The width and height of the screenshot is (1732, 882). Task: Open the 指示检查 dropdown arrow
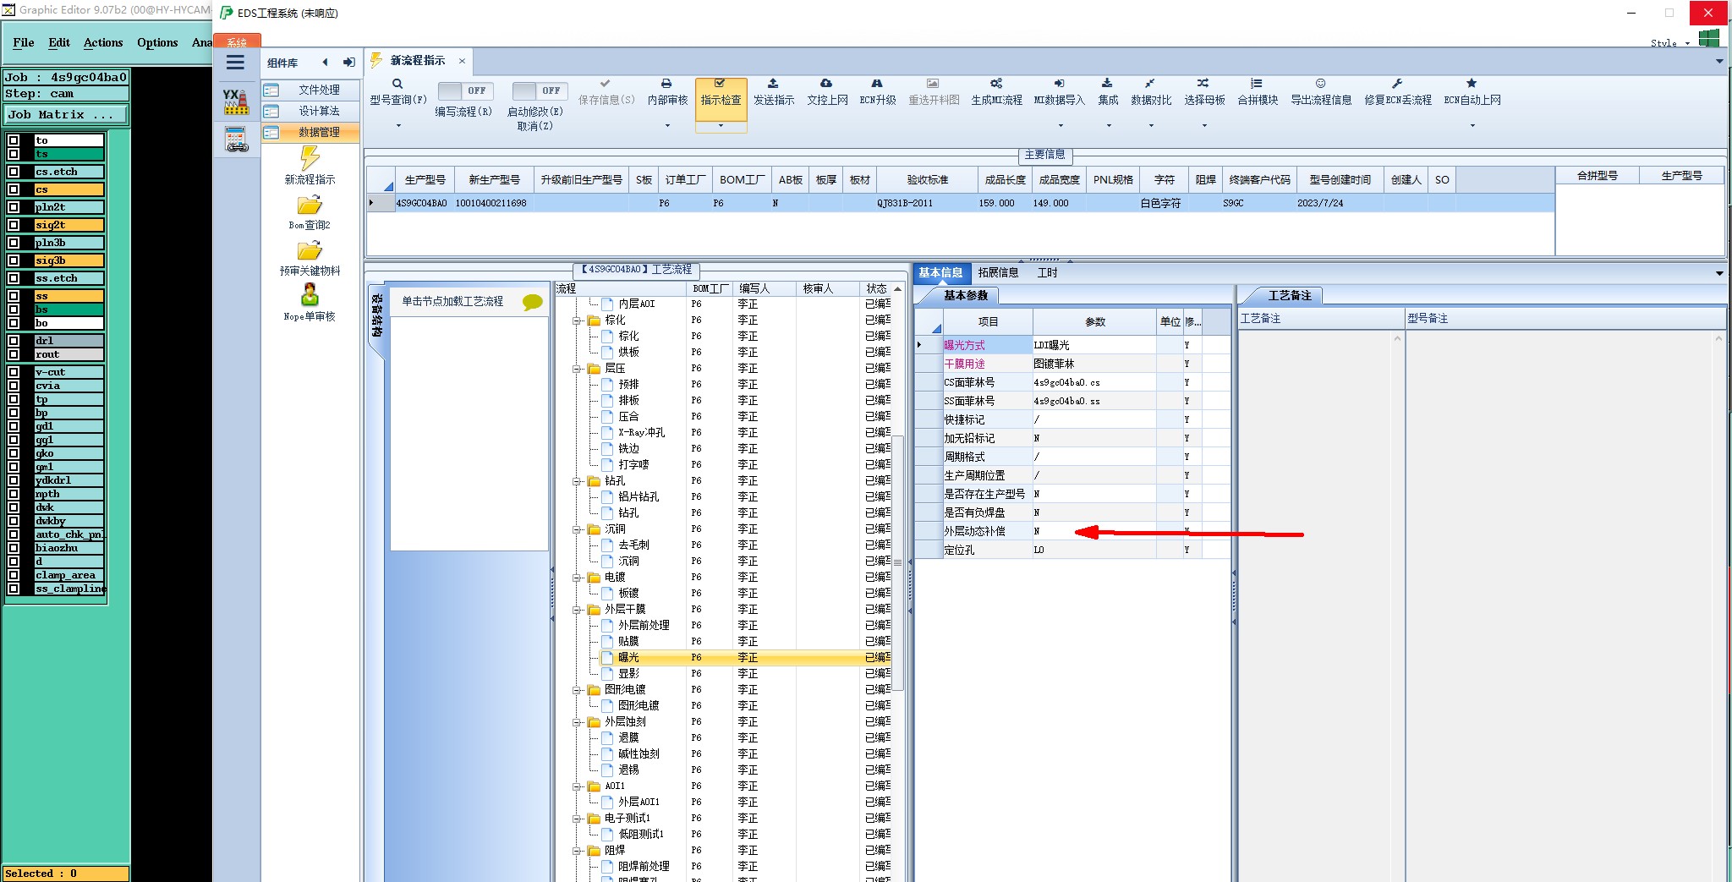[x=721, y=125]
